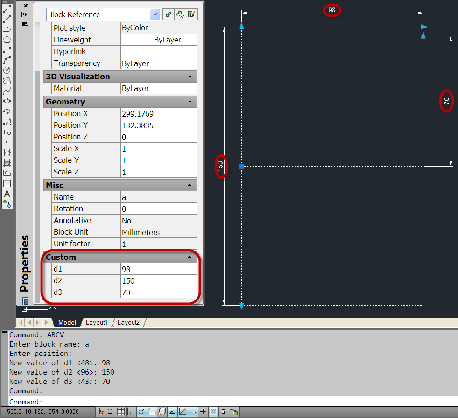Screen dimensions: 458x418
Task: Collapse the 3D Visualization section
Action: 190,76
